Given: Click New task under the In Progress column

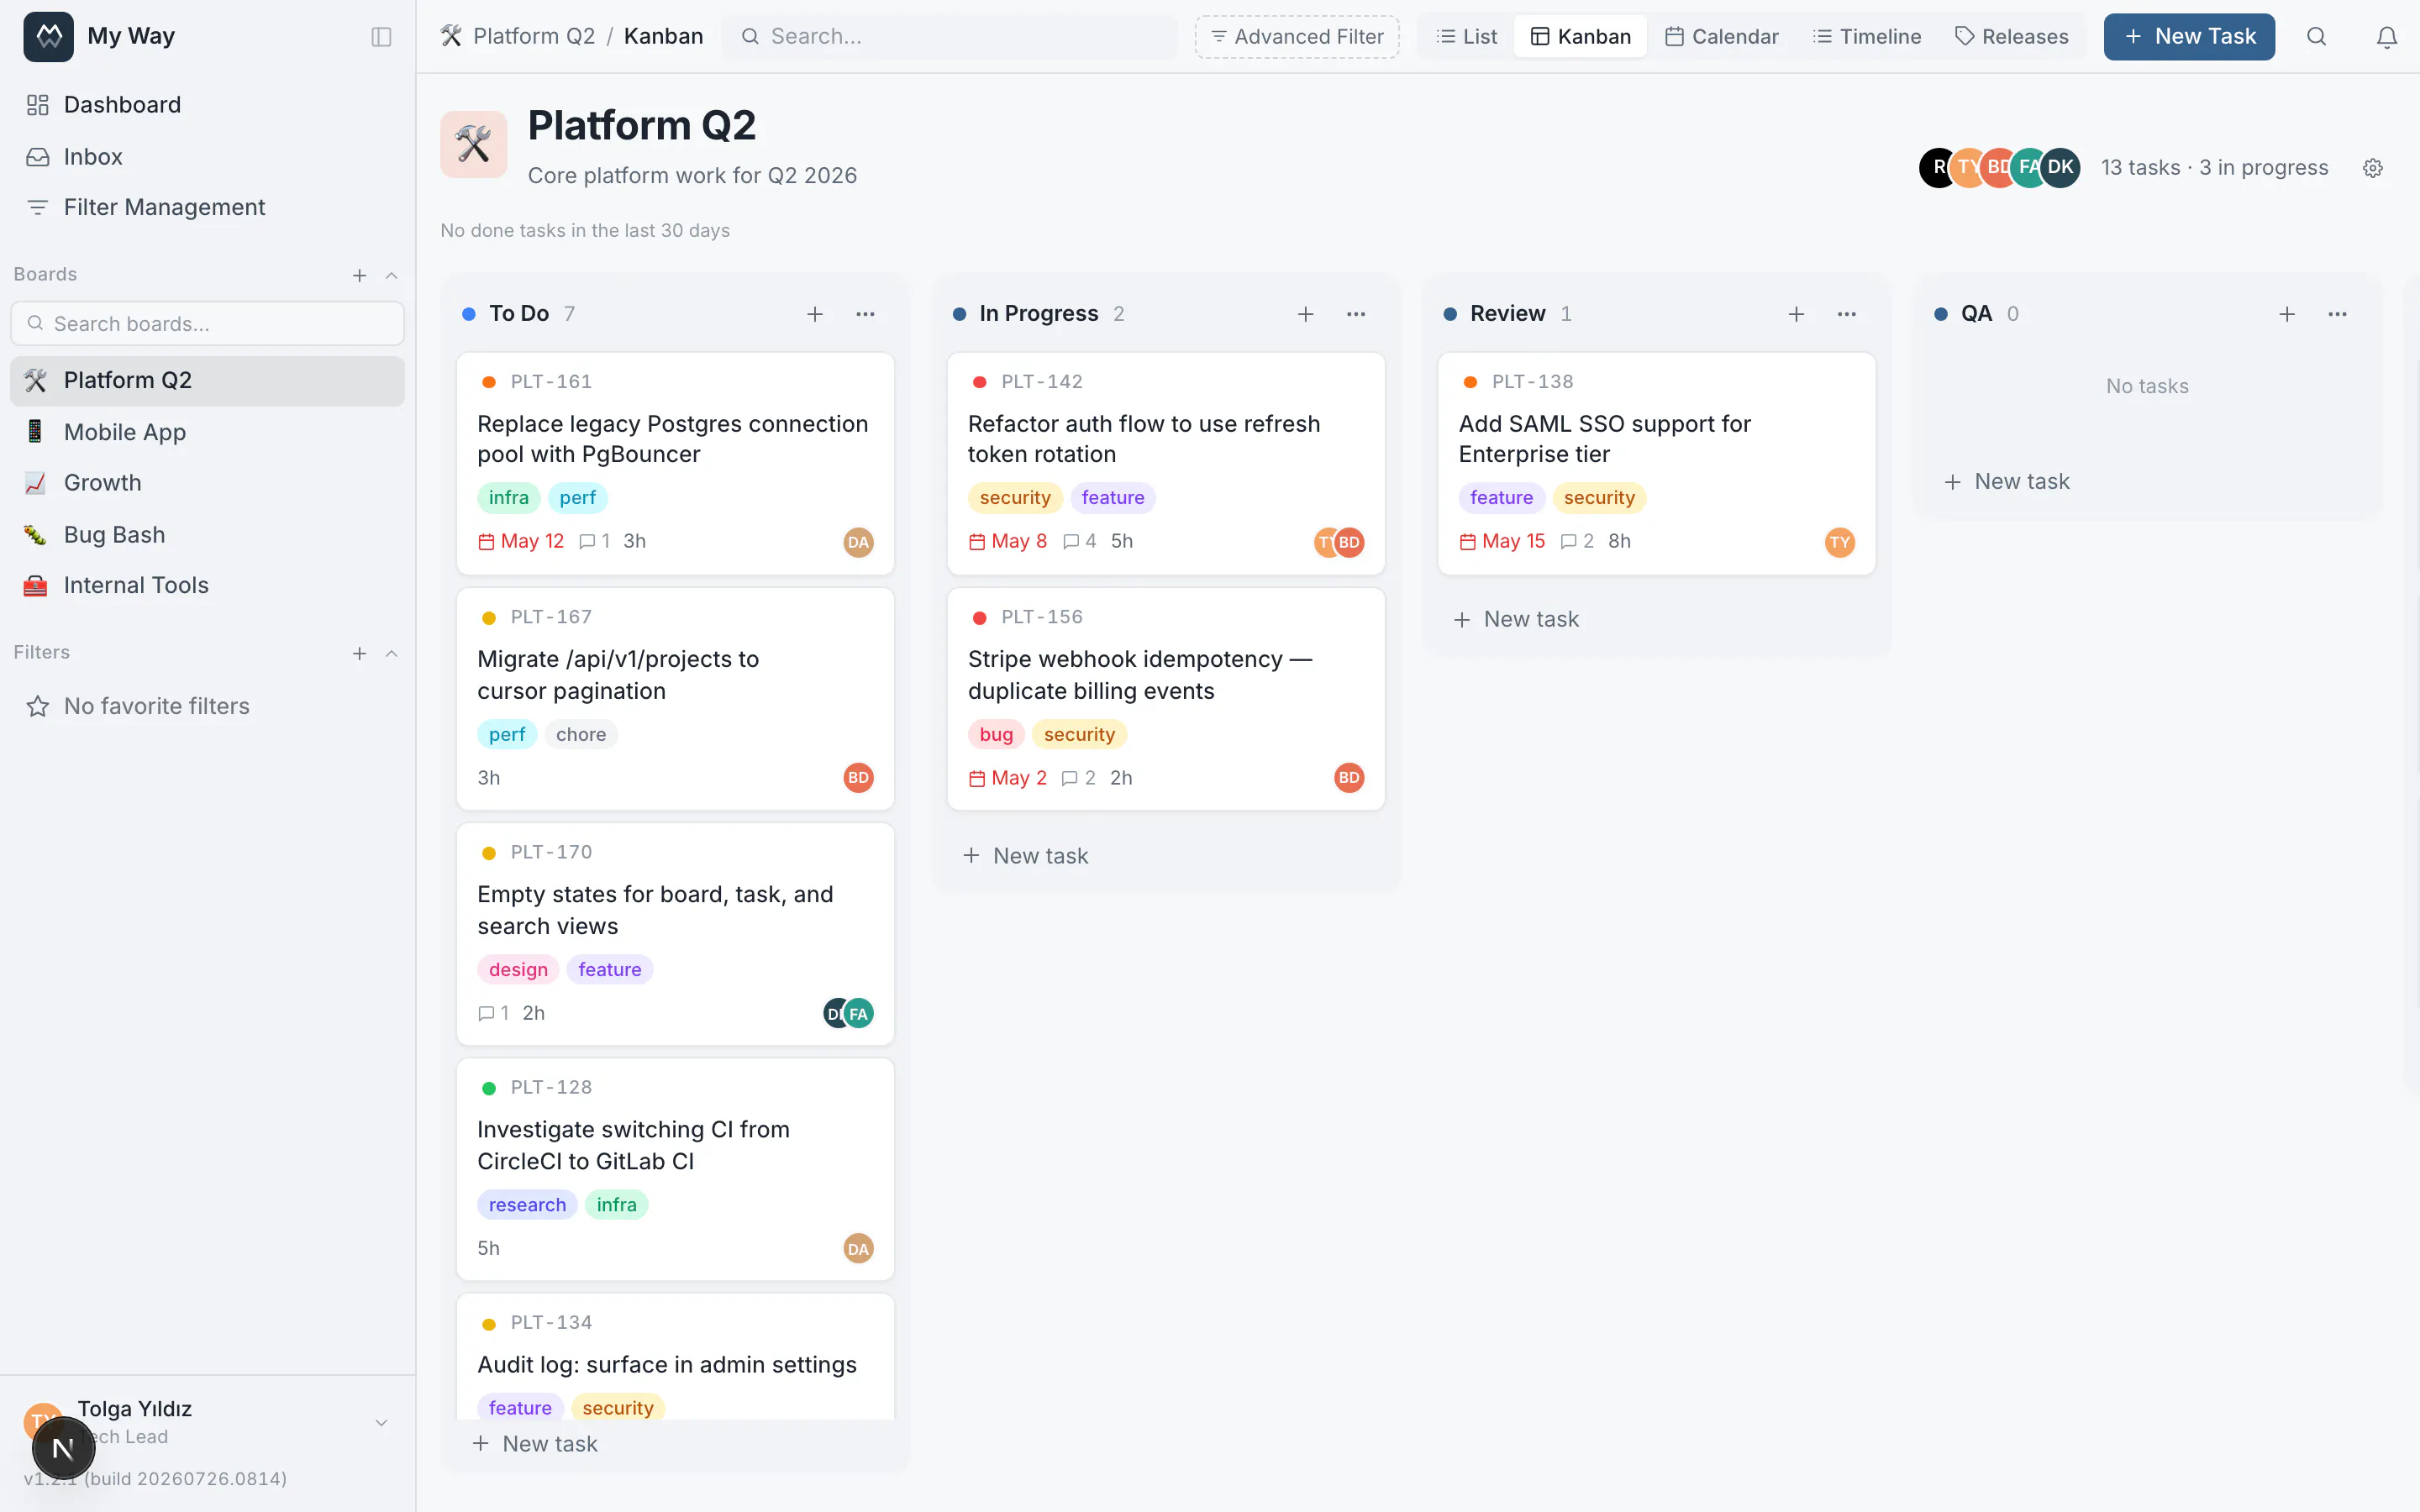Looking at the screenshot, I should 1026,856.
